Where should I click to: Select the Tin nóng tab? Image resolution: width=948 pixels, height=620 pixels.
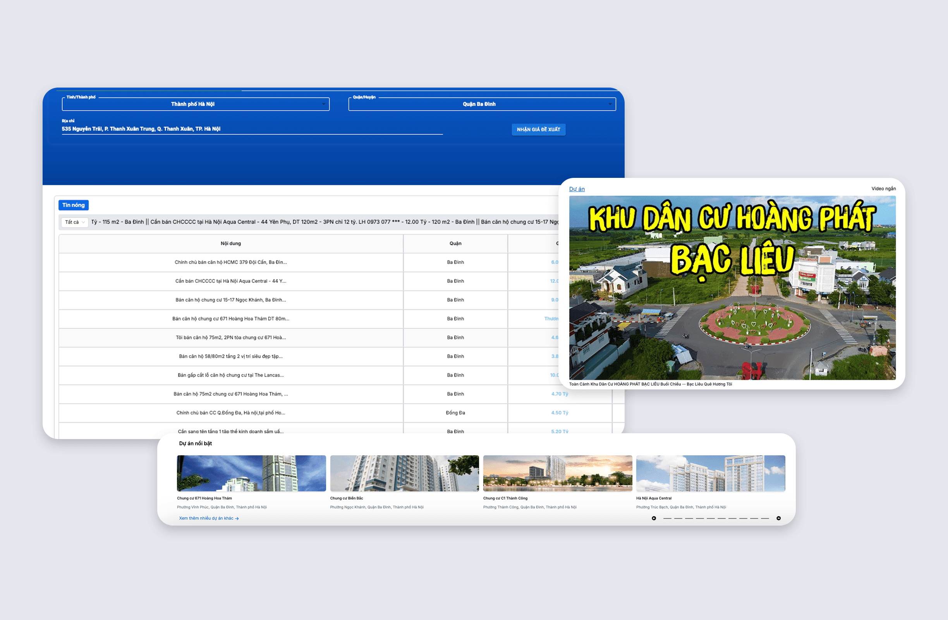pos(73,205)
